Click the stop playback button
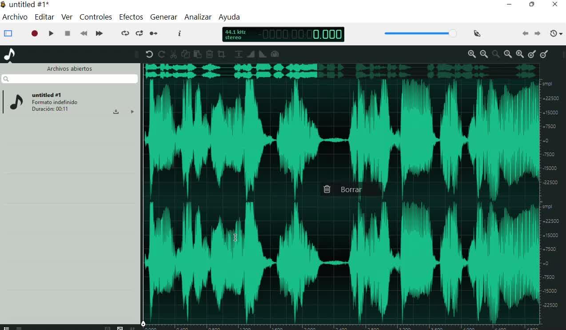 pos(68,34)
